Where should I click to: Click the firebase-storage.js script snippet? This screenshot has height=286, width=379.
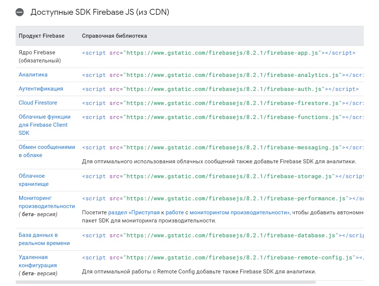click(222, 176)
